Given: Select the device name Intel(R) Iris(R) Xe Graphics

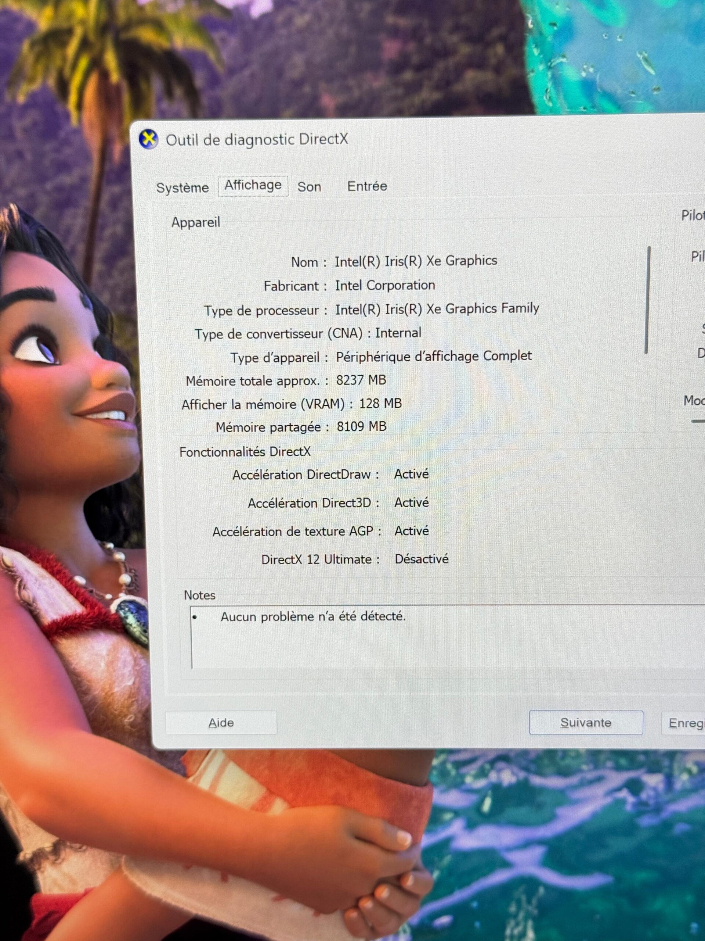Looking at the screenshot, I should point(416,261).
